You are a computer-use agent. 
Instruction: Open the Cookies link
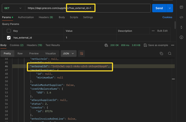(167, 17)
